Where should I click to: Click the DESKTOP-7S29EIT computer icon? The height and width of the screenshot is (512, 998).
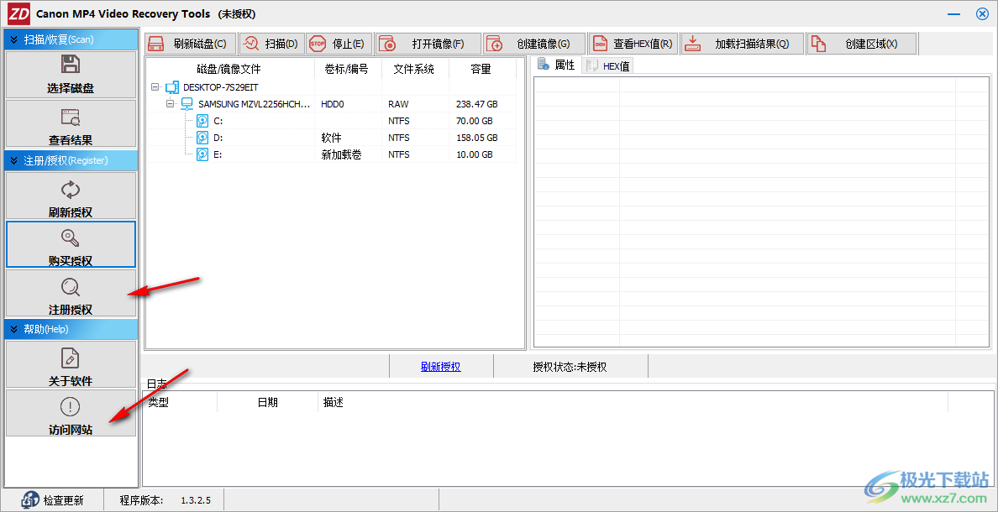pos(172,87)
